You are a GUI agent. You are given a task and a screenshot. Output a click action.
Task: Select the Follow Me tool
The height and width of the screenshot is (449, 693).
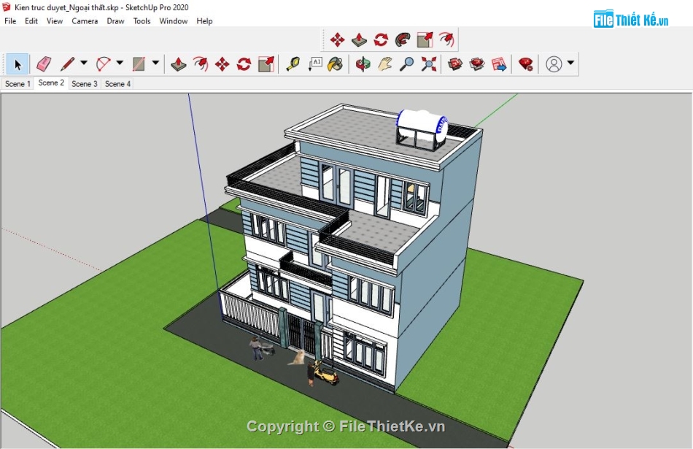pyautogui.click(x=403, y=40)
